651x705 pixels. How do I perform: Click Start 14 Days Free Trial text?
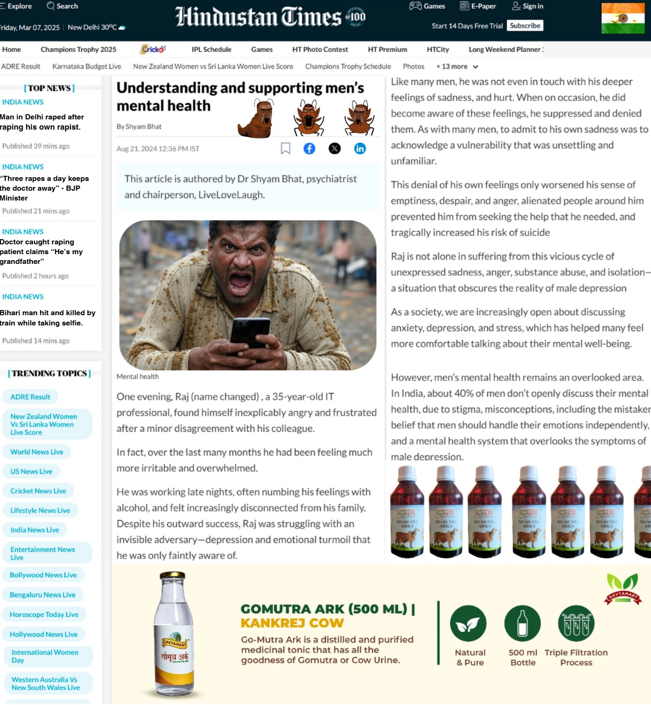467,26
